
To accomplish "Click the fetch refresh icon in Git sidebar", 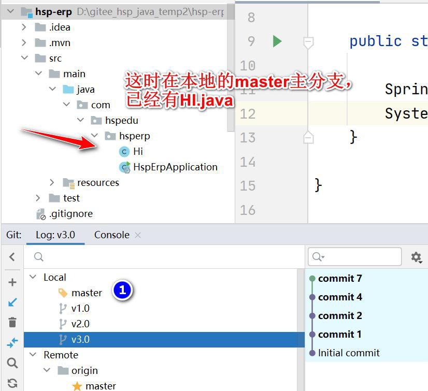I will [12, 383].
